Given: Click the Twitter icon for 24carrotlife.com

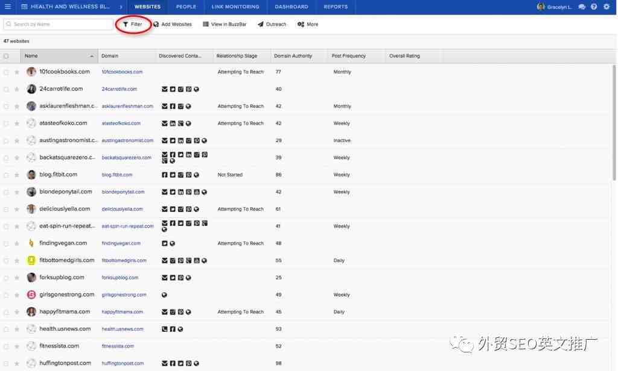Looking at the screenshot, I should tap(173, 89).
